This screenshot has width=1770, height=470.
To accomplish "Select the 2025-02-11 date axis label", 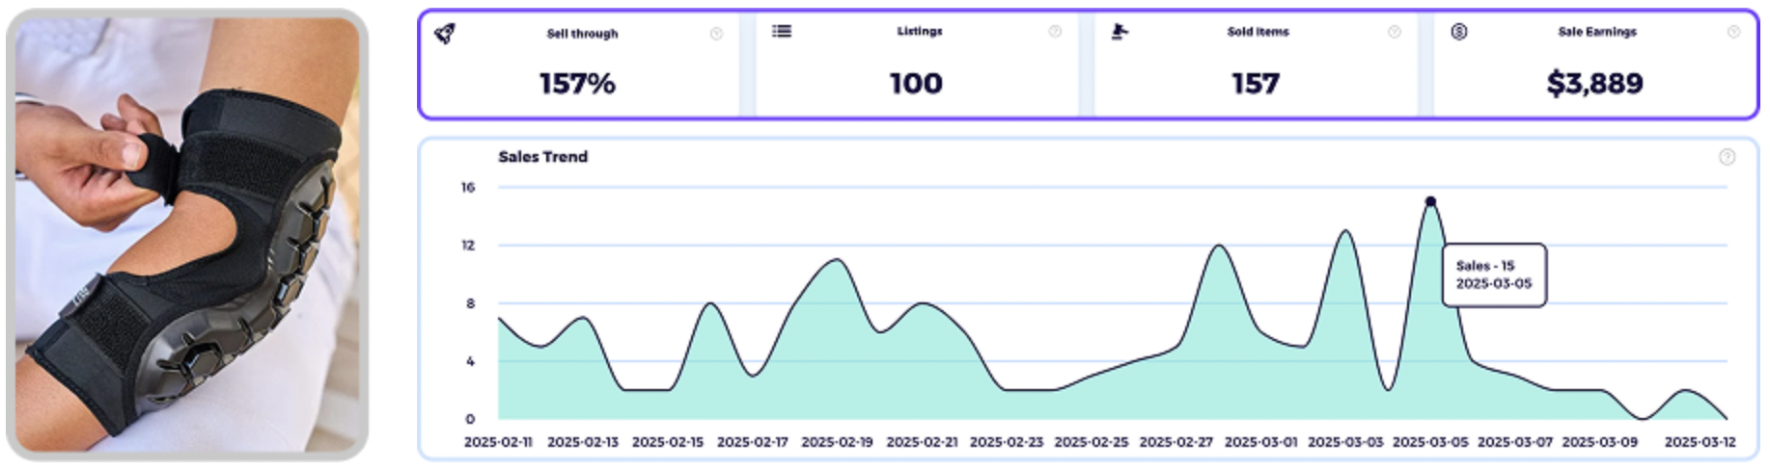I will (498, 442).
